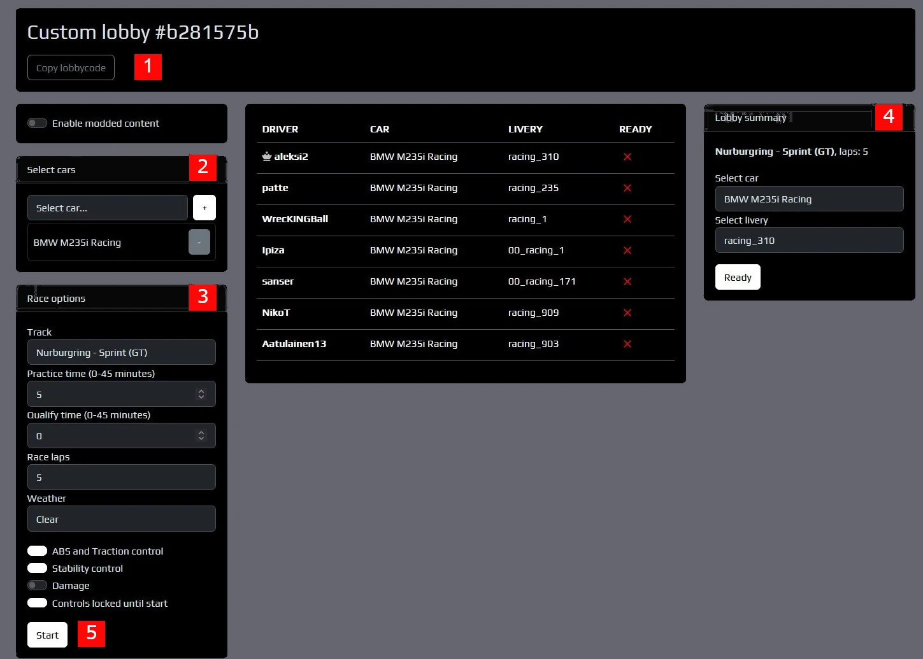The height and width of the screenshot is (659, 923).
Task: Click Nurburgring - Sprint (GT), laps: 5 summary text
Action: click(791, 152)
